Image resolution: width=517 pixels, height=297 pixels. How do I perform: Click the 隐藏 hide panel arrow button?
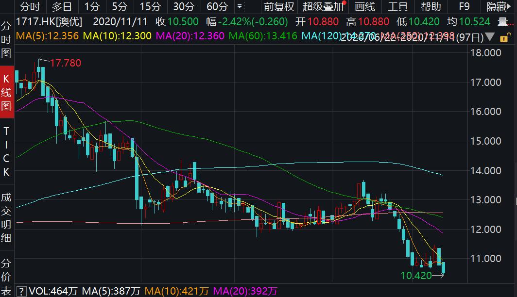click(499, 6)
